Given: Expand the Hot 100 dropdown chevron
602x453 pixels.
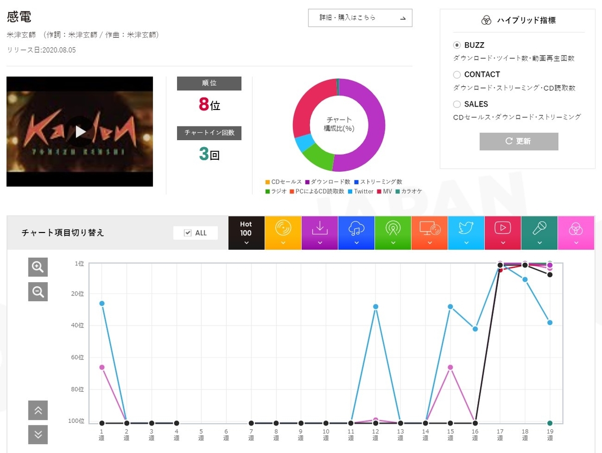Looking at the screenshot, I should (246, 243).
